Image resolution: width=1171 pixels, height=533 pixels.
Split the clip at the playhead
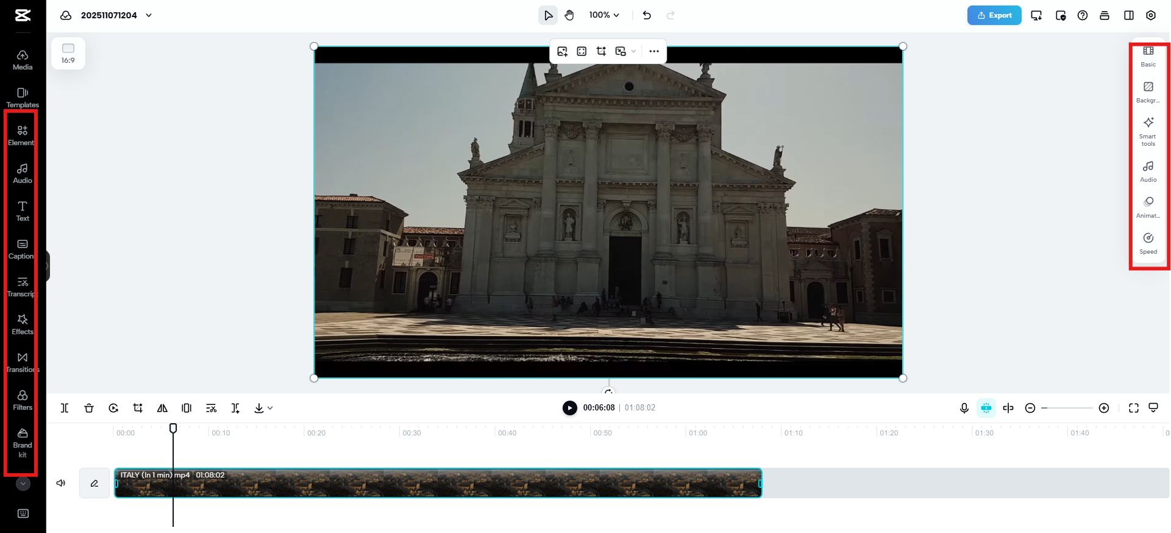click(x=65, y=408)
